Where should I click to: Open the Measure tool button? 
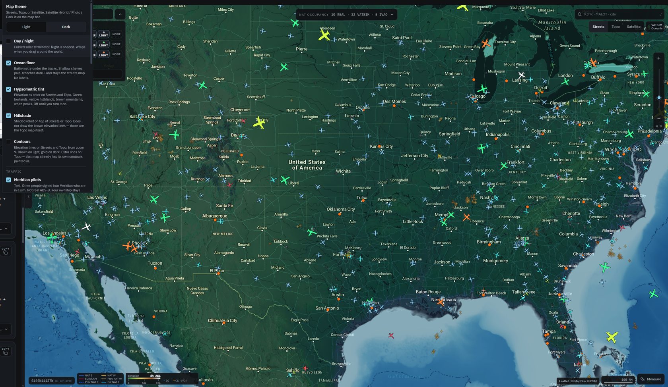[x=651, y=379]
